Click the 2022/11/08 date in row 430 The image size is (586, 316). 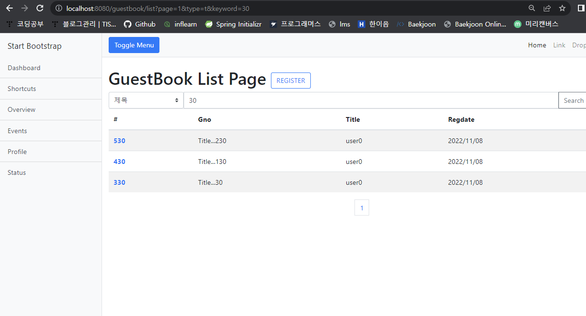465,162
